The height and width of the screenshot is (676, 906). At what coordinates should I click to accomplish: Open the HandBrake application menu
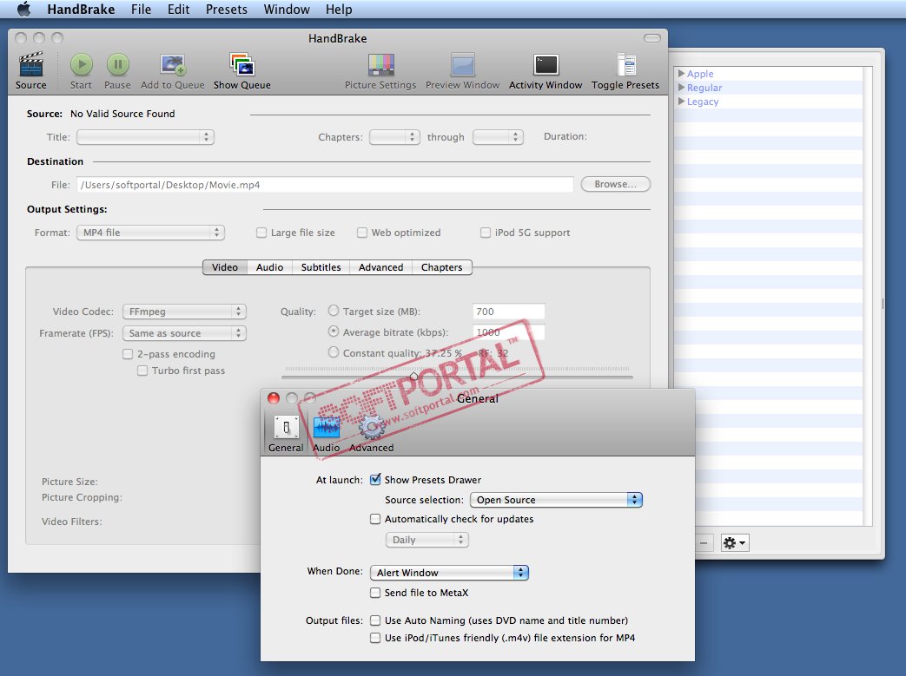pyautogui.click(x=81, y=10)
